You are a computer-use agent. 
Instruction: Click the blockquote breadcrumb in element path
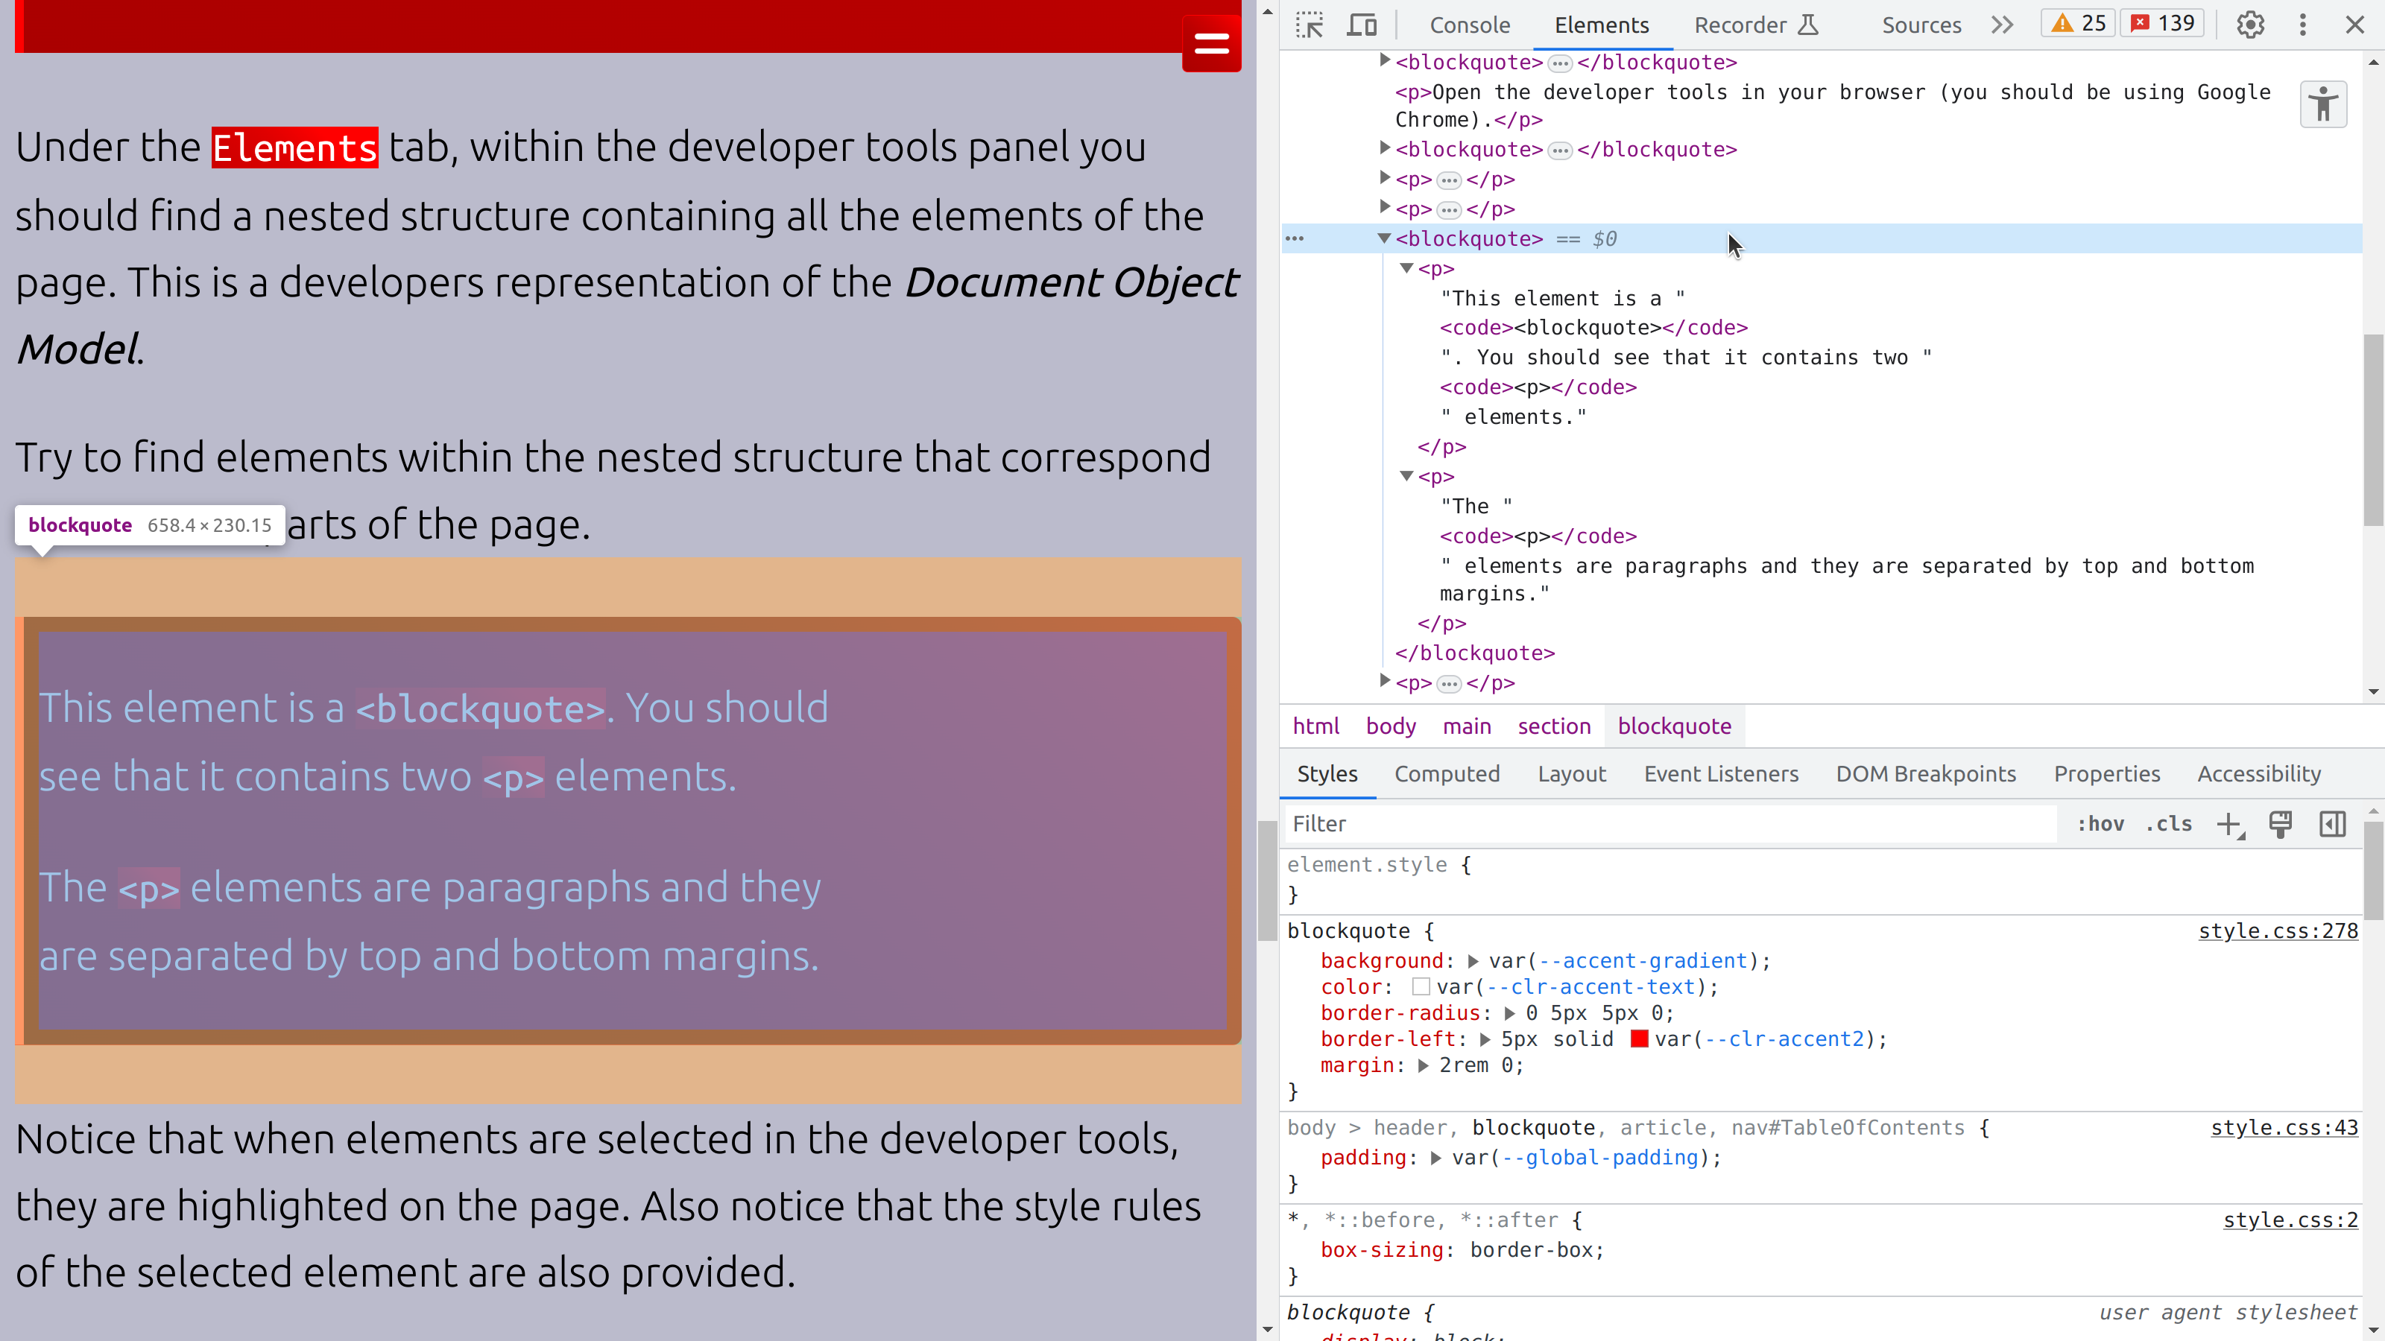pyautogui.click(x=1674, y=726)
